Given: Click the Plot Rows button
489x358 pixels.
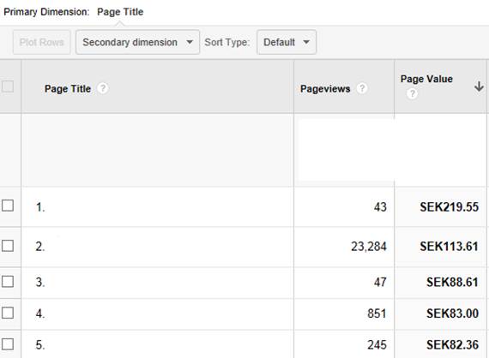Looking at the screenshot, I should (41, 42).
